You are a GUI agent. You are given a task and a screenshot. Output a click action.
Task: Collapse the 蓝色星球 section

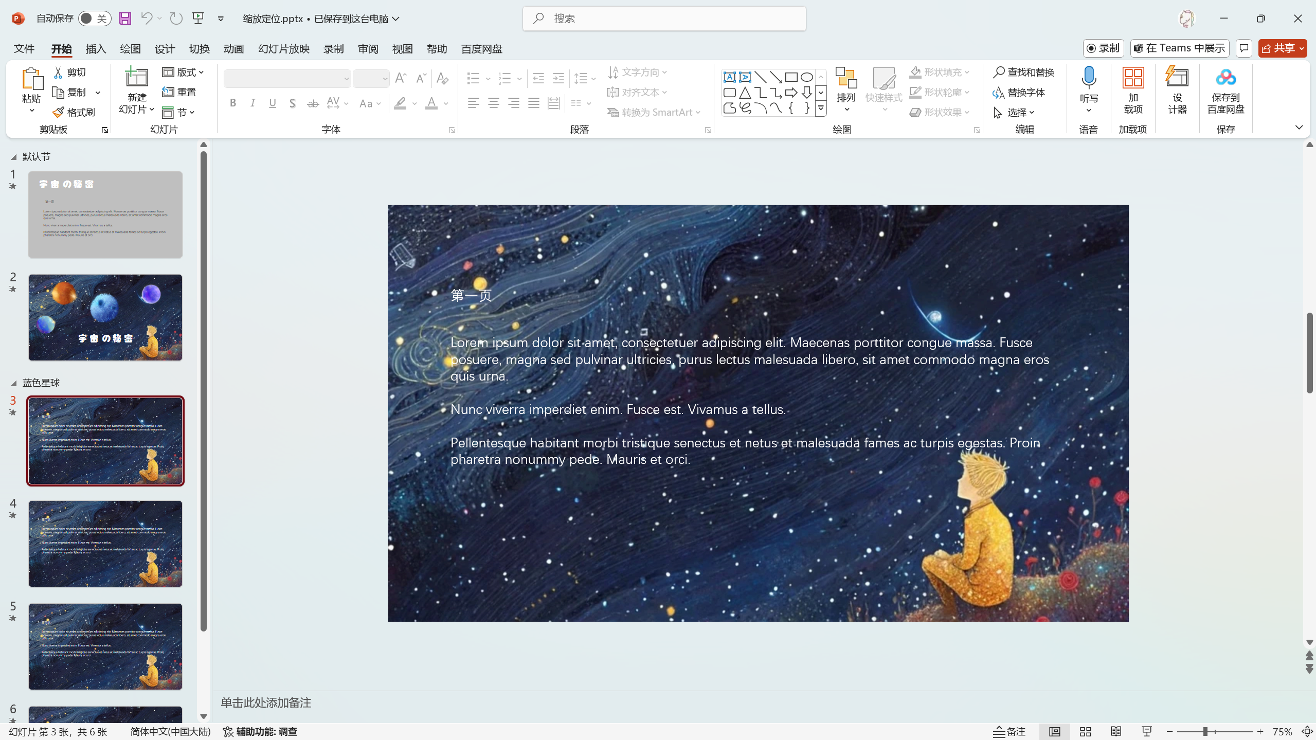pyautogui.click(x=14, y=383)
